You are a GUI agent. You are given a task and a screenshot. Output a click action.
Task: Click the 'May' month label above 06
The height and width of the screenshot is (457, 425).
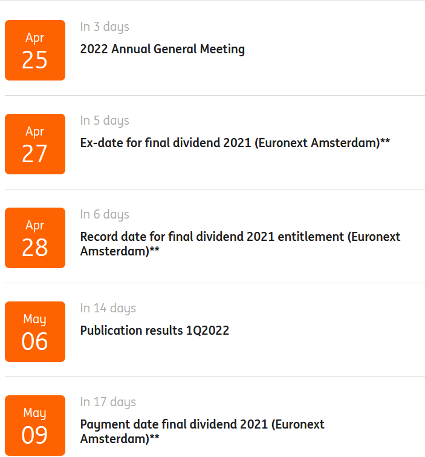[34, 319]
